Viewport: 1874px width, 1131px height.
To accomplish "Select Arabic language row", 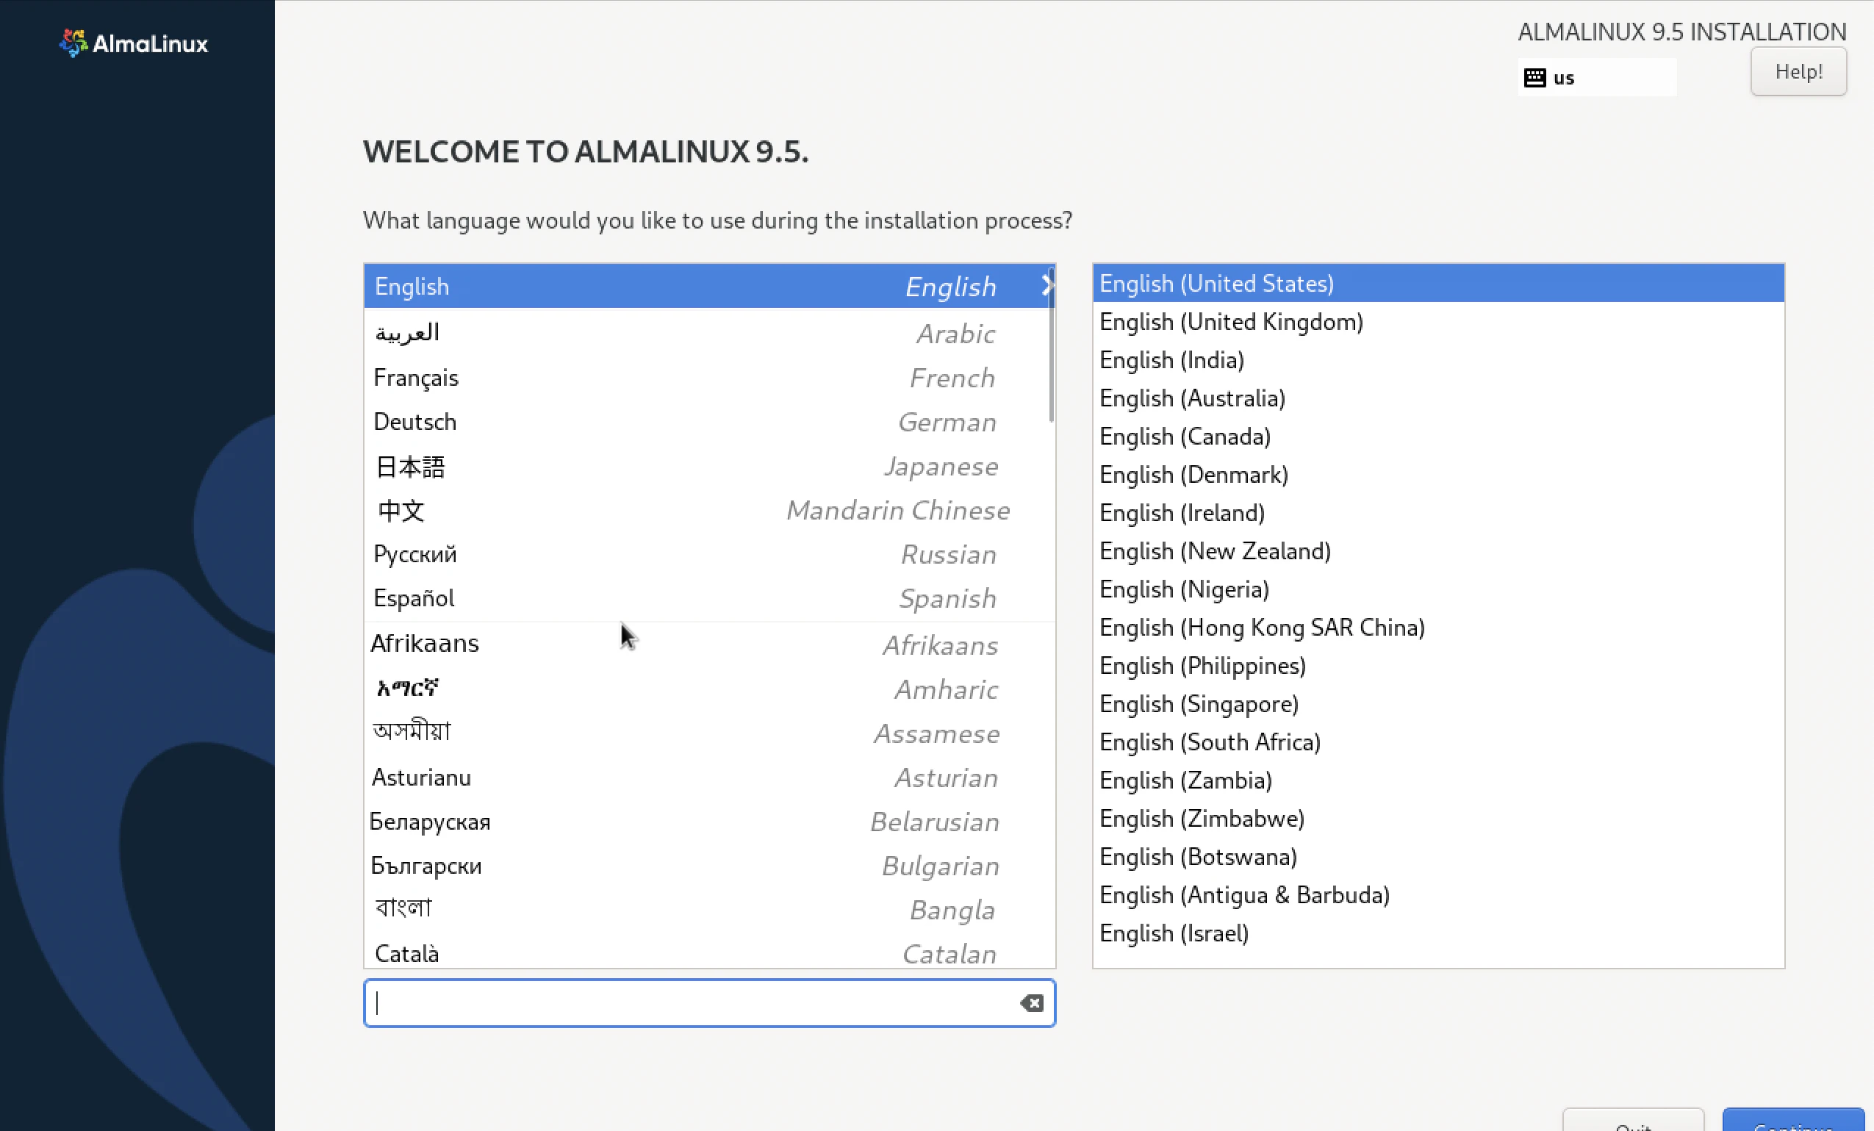I will coord(709,333).
